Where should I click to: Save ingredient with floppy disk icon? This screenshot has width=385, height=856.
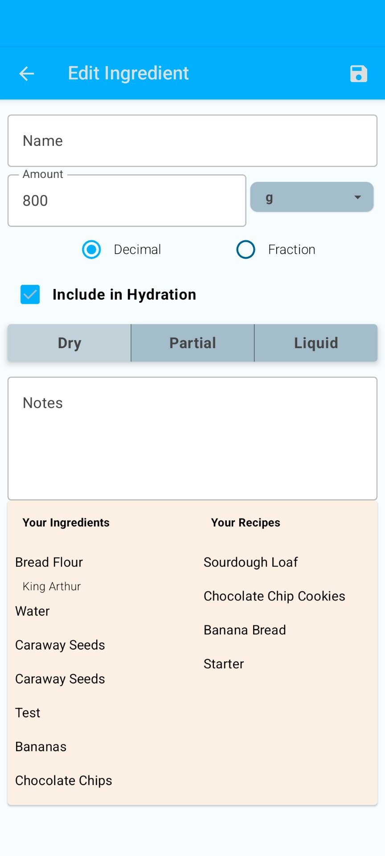coord(358,74)
